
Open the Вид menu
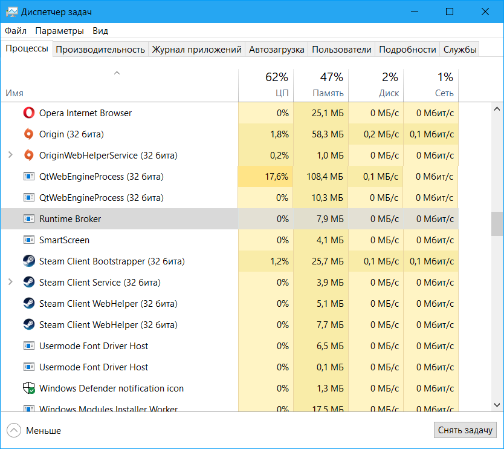pyautogui.click(x=100, y=31)
